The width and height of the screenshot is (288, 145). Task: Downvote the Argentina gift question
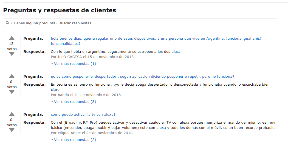click(12, 54)
